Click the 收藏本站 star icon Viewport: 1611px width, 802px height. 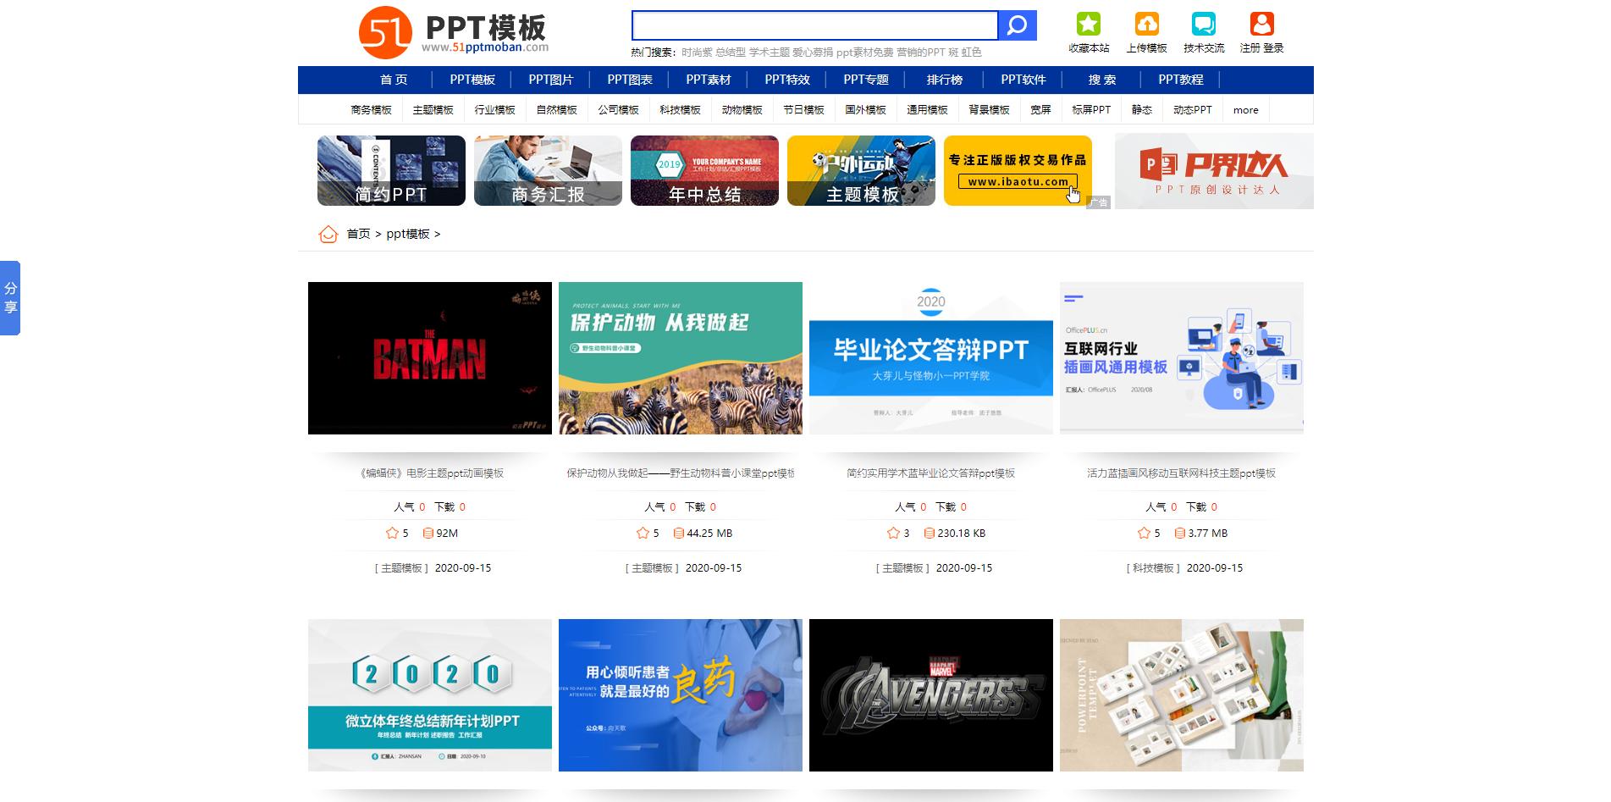click(x=1088, y=23)
